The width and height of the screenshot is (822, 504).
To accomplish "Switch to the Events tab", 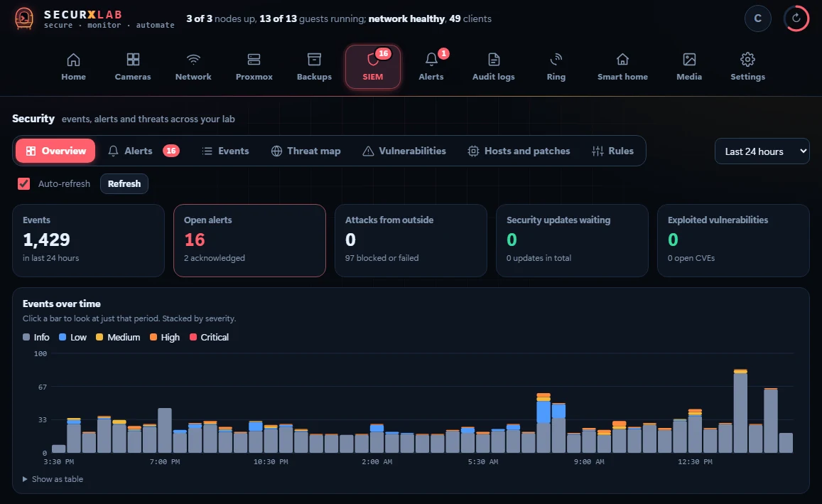I will click(x=225, y=151).
